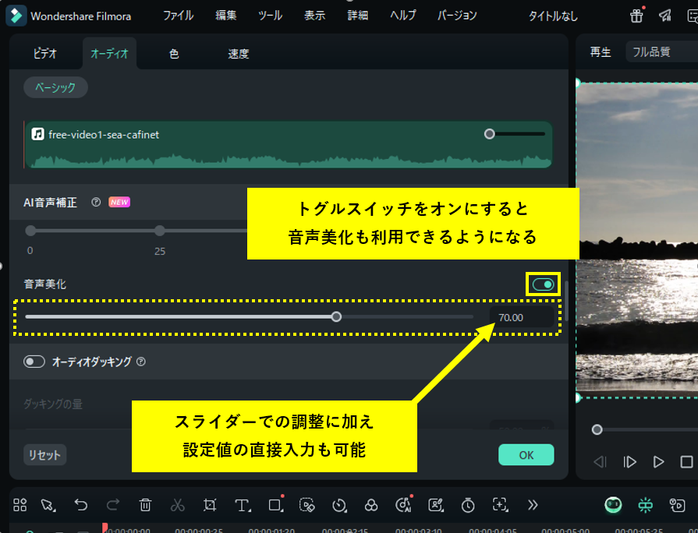Turn off the 音声美化 toggle switch

543,284
